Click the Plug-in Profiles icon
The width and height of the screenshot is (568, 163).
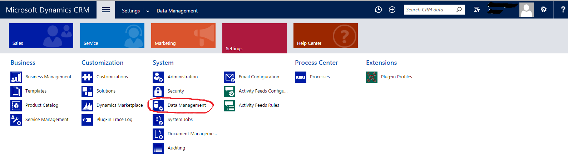(372, 77)
